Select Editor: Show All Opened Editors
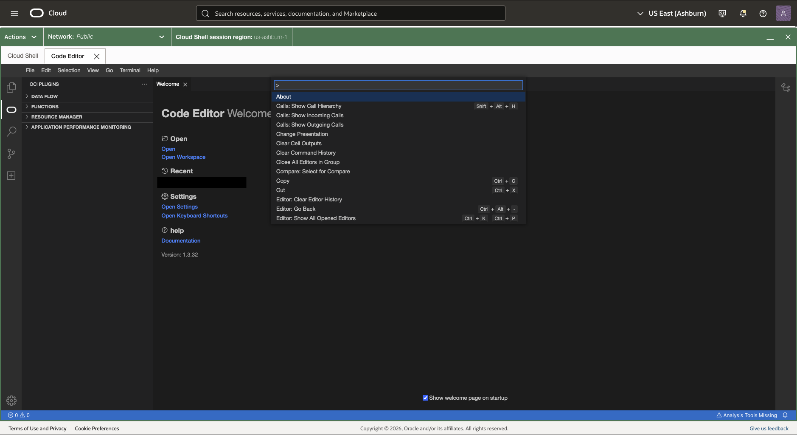797x435 pixels. coord(398,218)
